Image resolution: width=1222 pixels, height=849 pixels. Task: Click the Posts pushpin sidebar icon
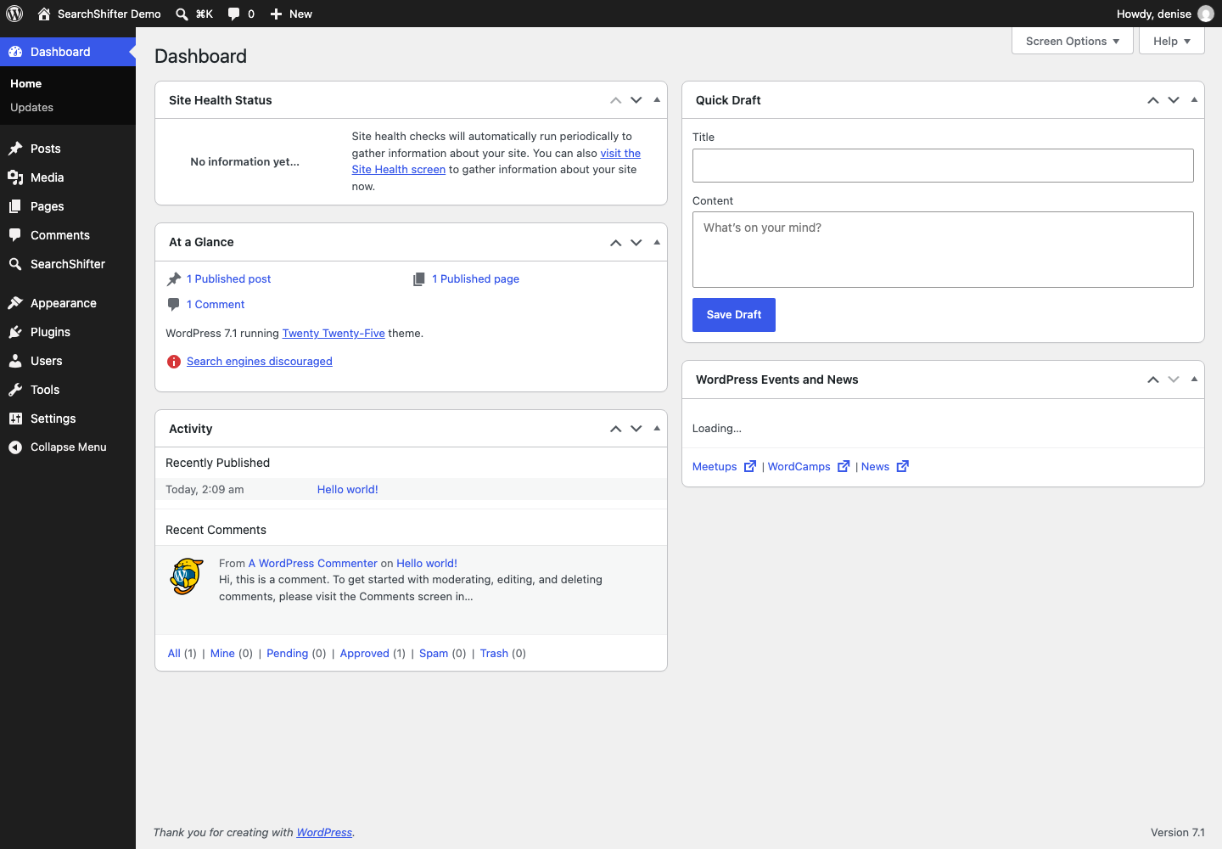(x=15, y=149)
